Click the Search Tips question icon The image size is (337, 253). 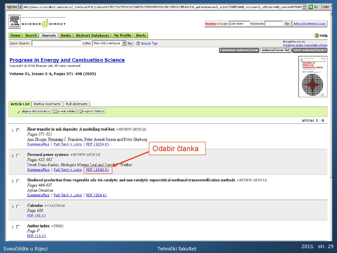point(138,43)
